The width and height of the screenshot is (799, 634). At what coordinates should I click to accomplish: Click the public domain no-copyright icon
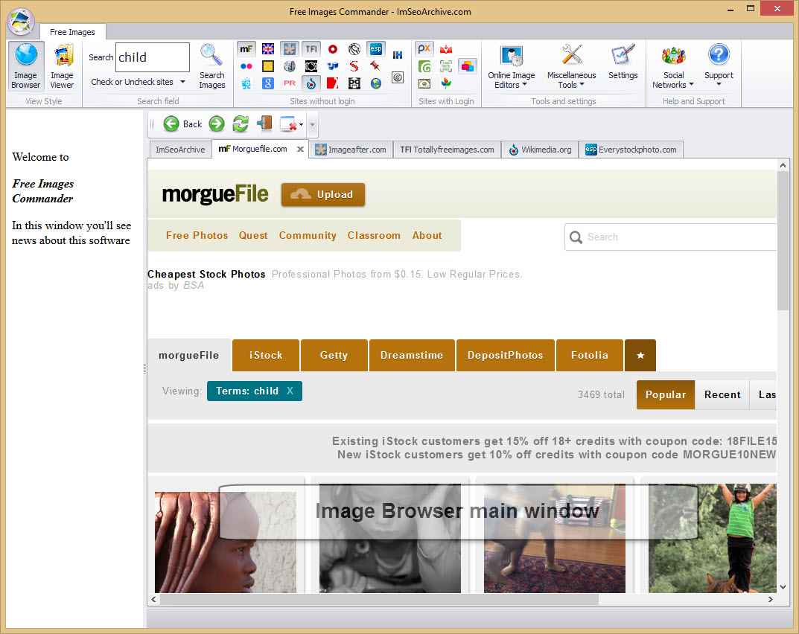tap(398, 77)
